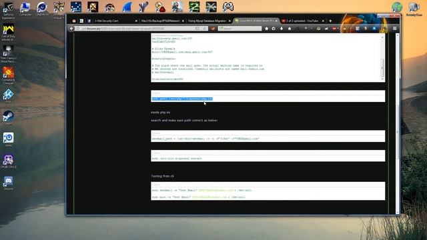This screenshot has width=427, height=240.
Task: Click the highlighted sudo gedit php.ini command
Action: pos(182,99)
